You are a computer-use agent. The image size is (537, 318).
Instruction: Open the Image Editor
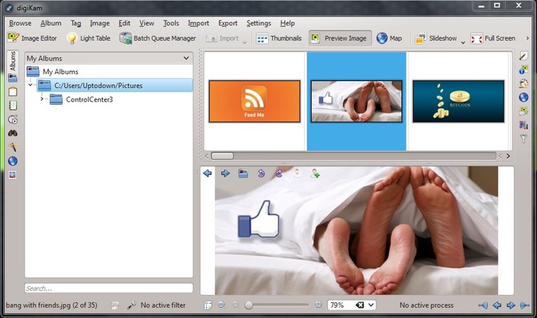tap(32, 38)
